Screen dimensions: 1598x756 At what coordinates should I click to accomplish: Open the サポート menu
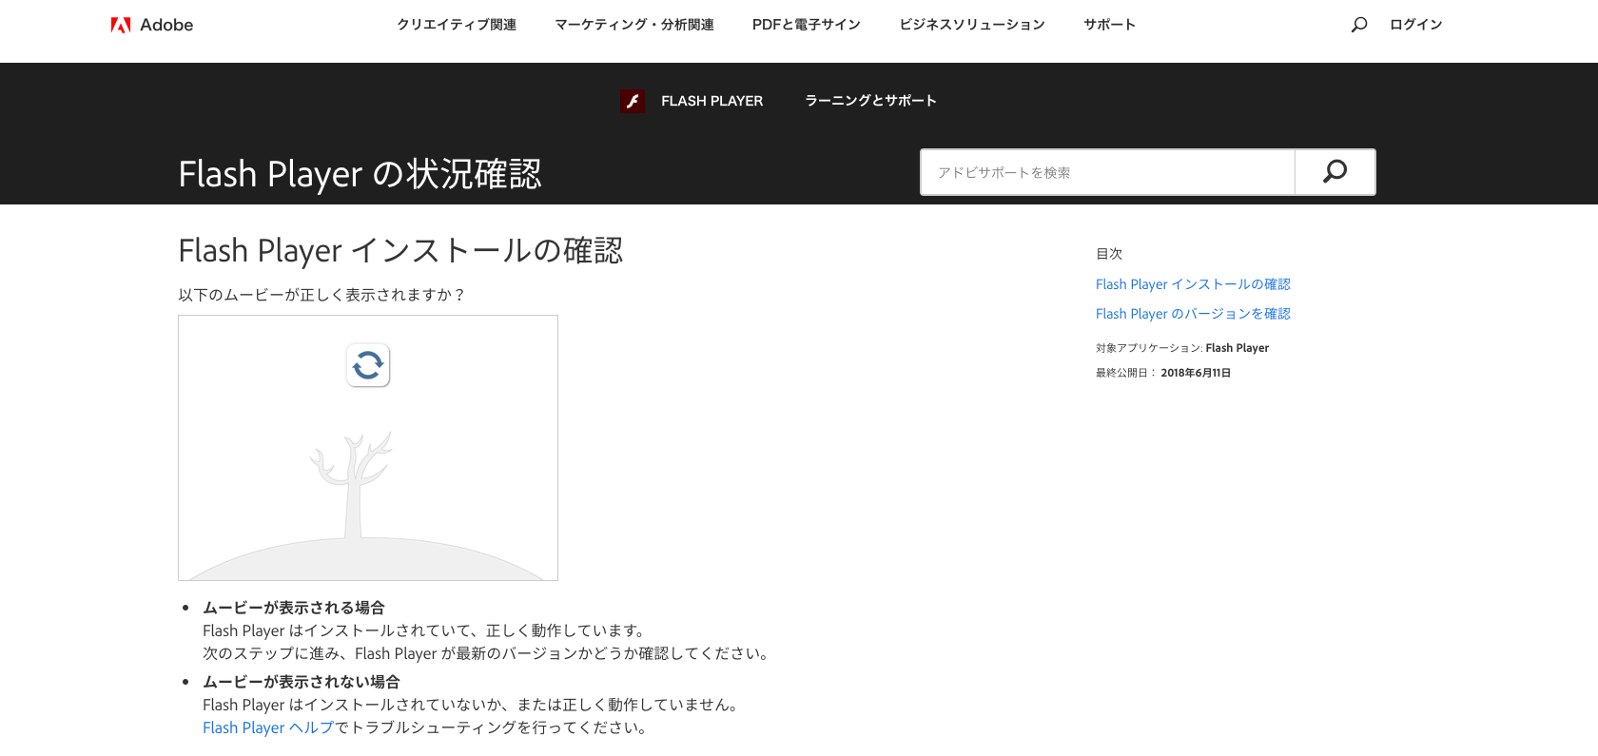click(x=1110, y=25)
